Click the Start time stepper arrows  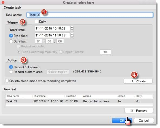point(72,28)
